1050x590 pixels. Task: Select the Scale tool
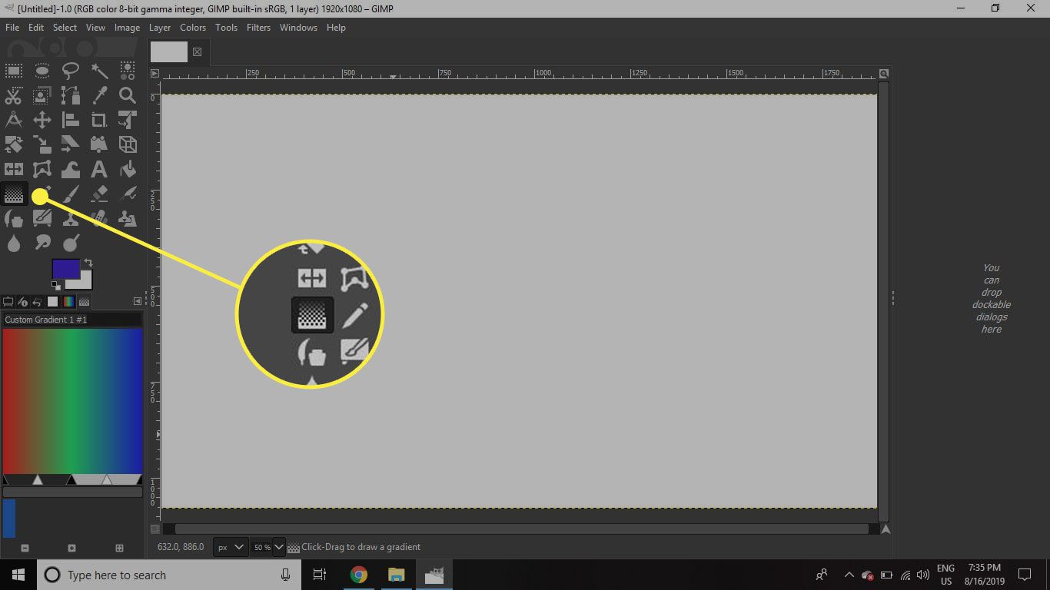42,144
